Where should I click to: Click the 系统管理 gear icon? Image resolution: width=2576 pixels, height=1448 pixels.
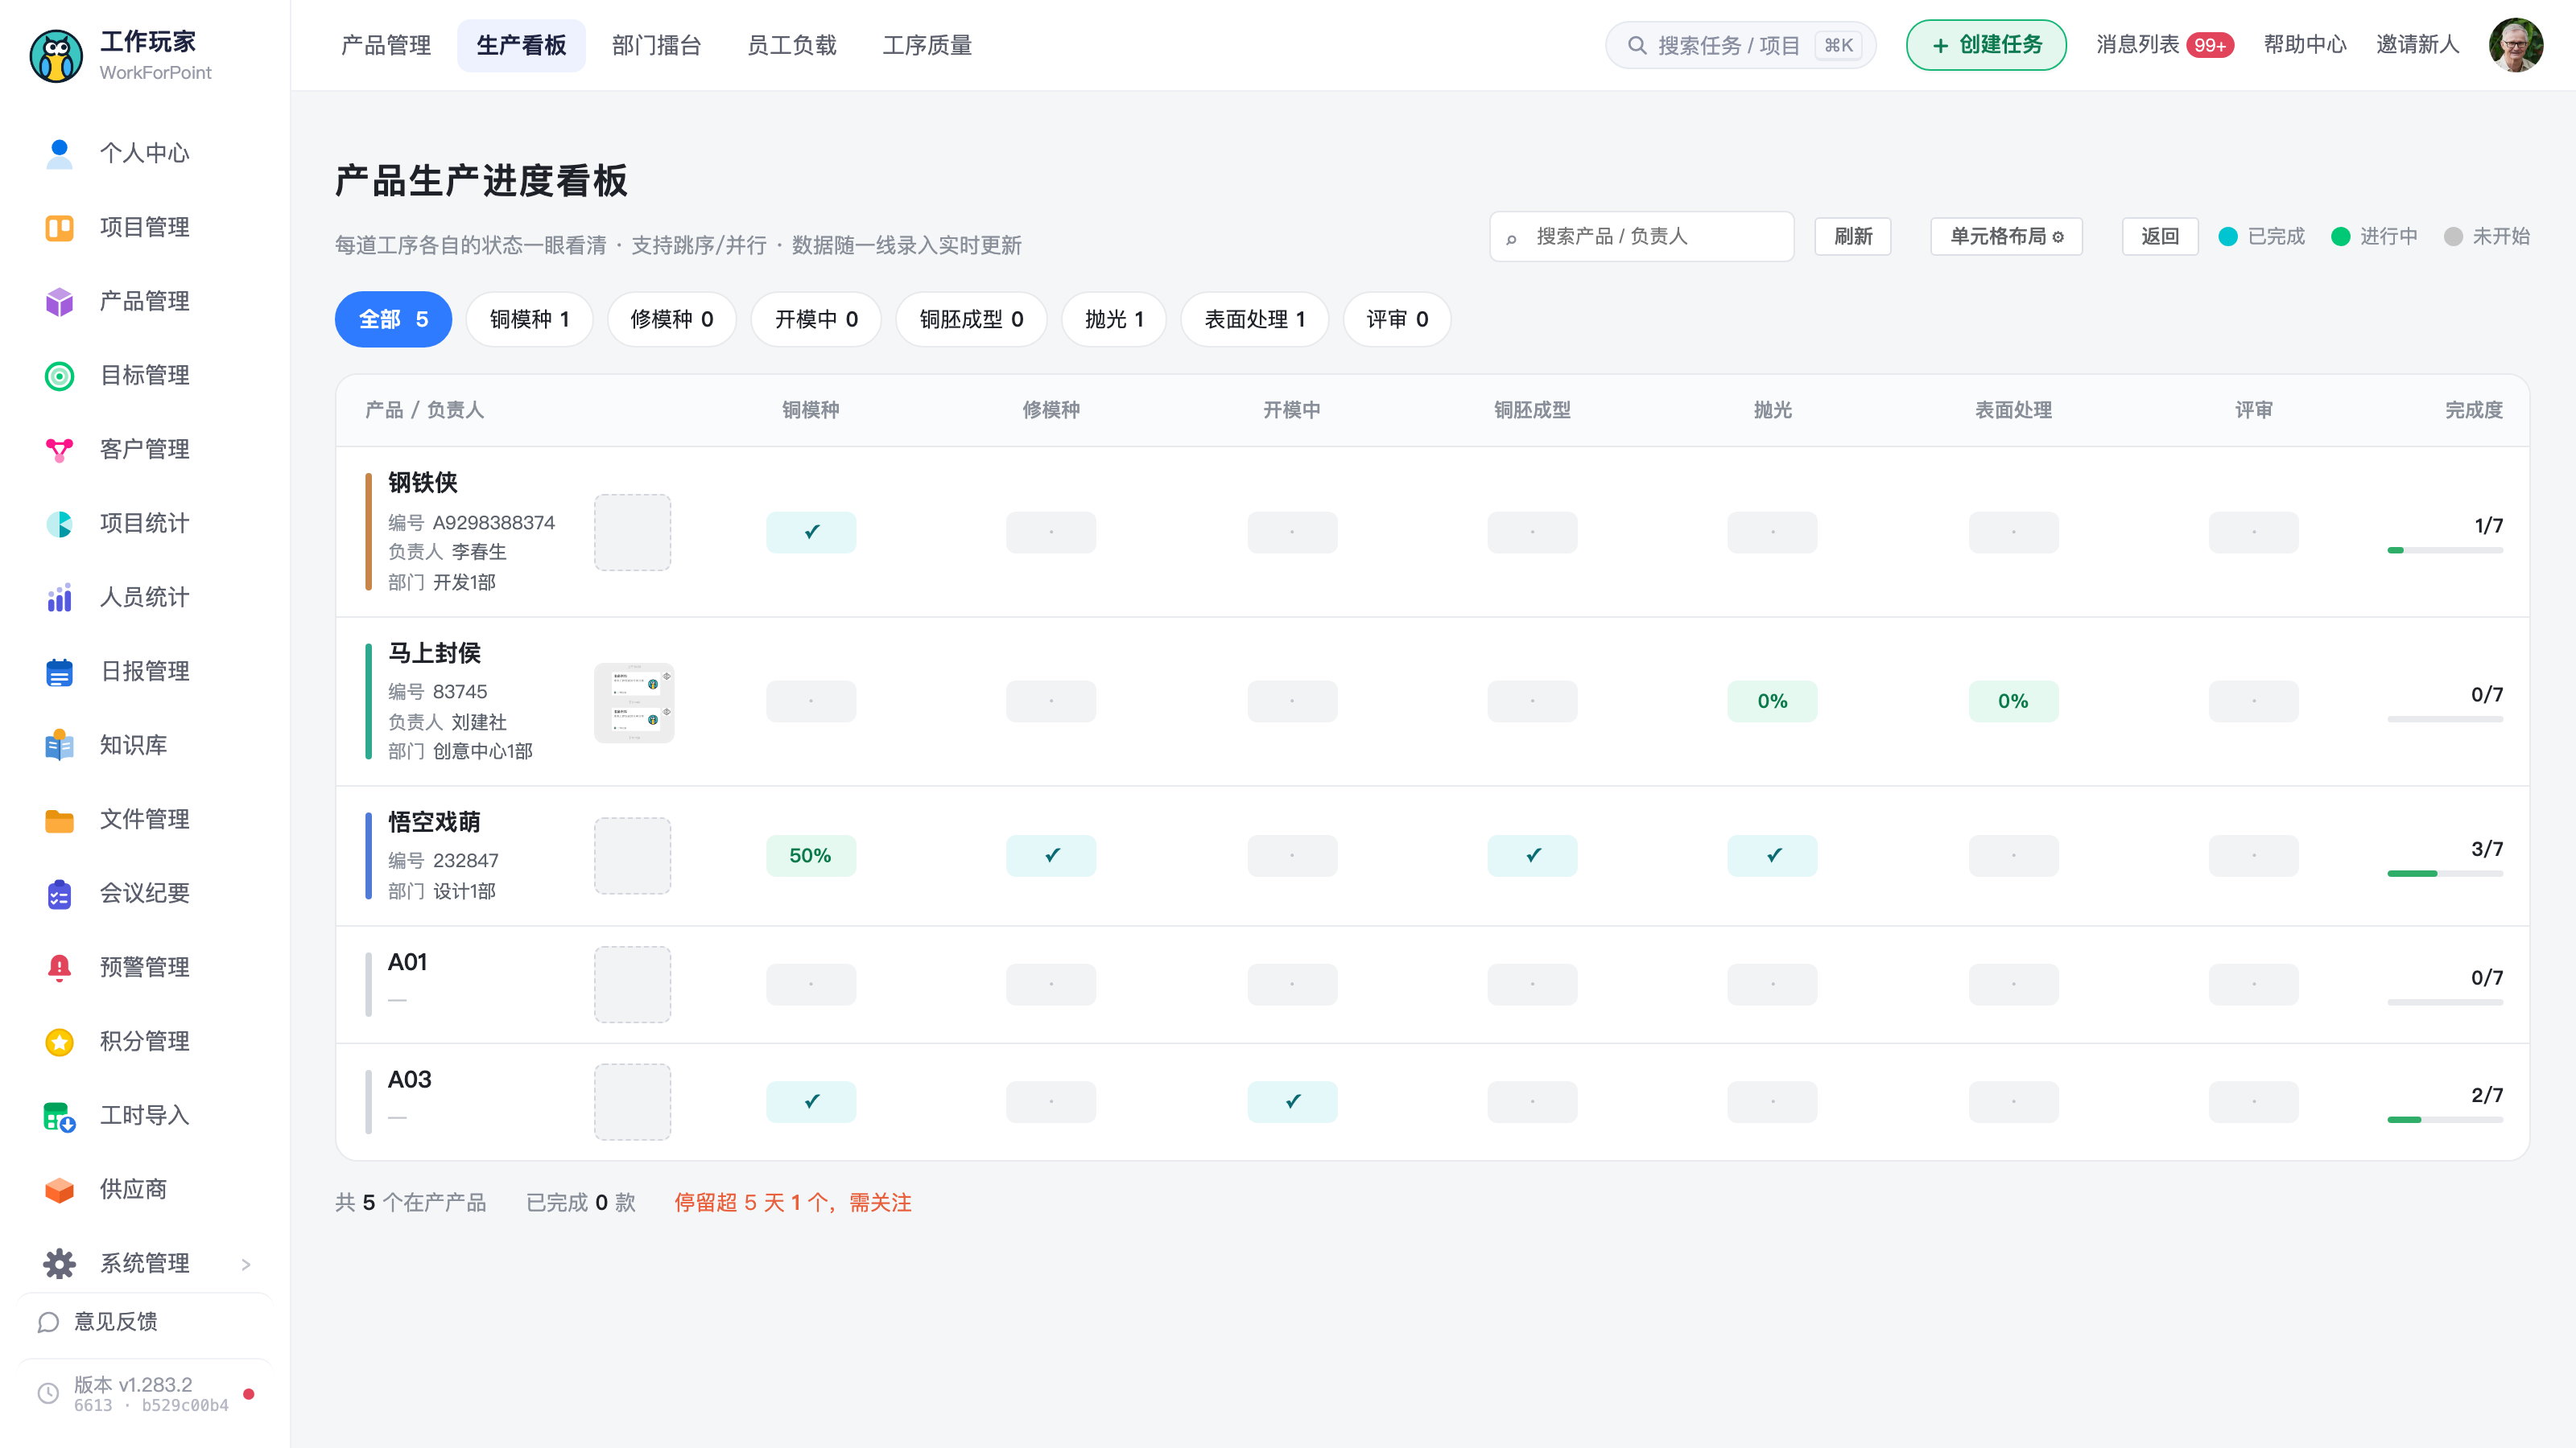tap(59, 1263)
